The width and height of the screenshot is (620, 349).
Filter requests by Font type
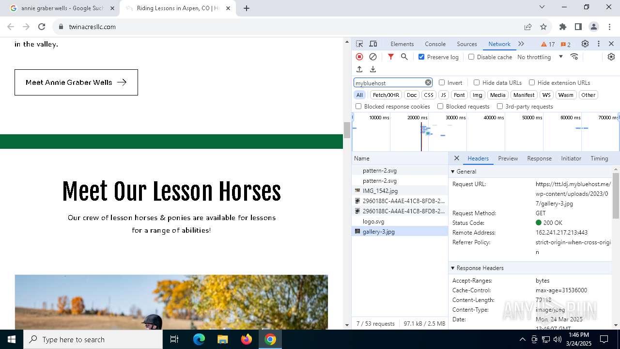(459, 95)
